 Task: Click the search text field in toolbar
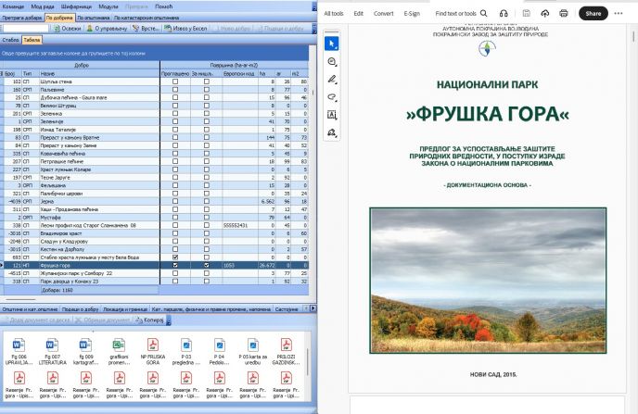click(x=26, y=29)
